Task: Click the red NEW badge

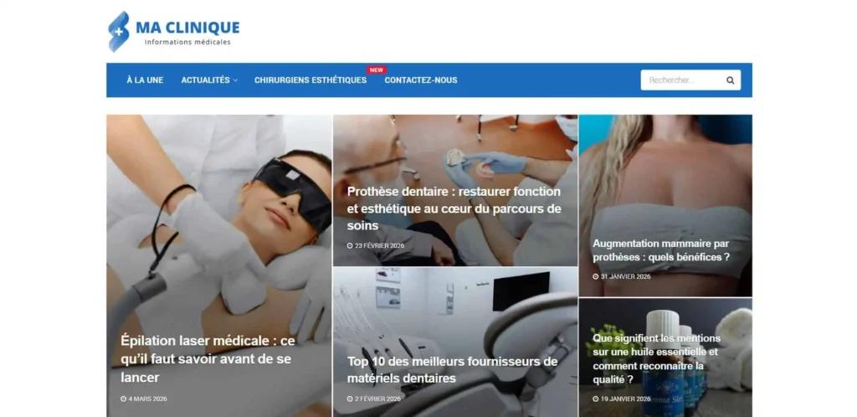Action: click(x=377, y=70)
